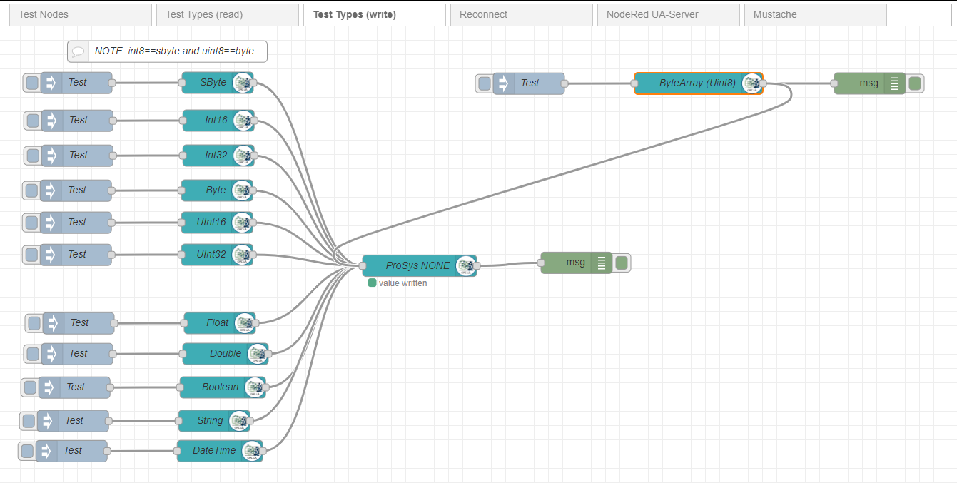Click the OPC UA icon on the Int32 node

click(x=243, y=155)
